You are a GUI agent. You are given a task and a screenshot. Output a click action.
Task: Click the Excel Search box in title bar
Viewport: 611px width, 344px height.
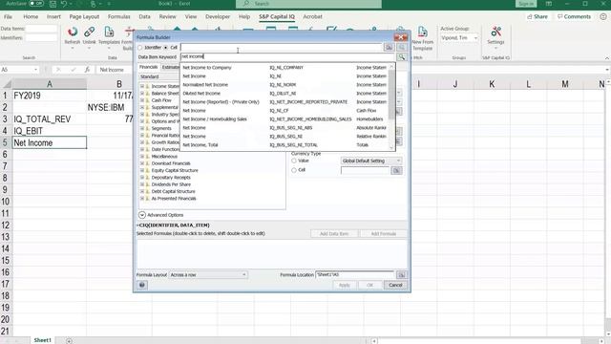click(x=308, y=4)
